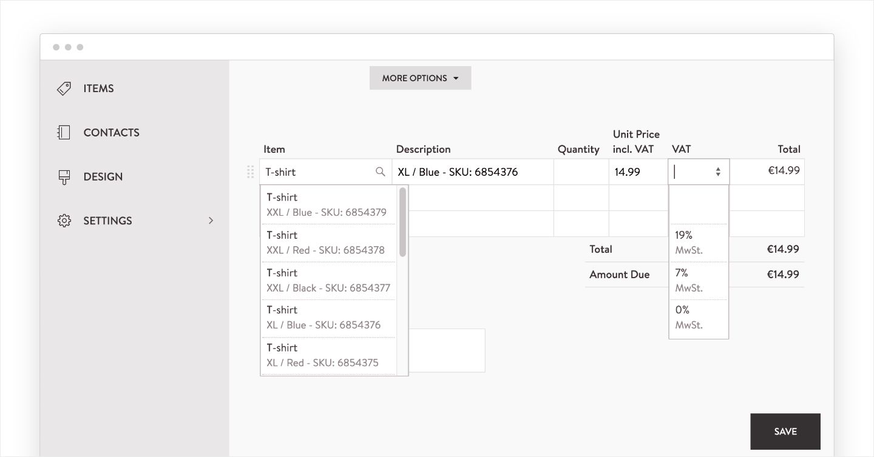This screenshot has height=457, width=874.
Task: Click the Settings gear icon
Action: pyautogui.click(x=64, y=221)
